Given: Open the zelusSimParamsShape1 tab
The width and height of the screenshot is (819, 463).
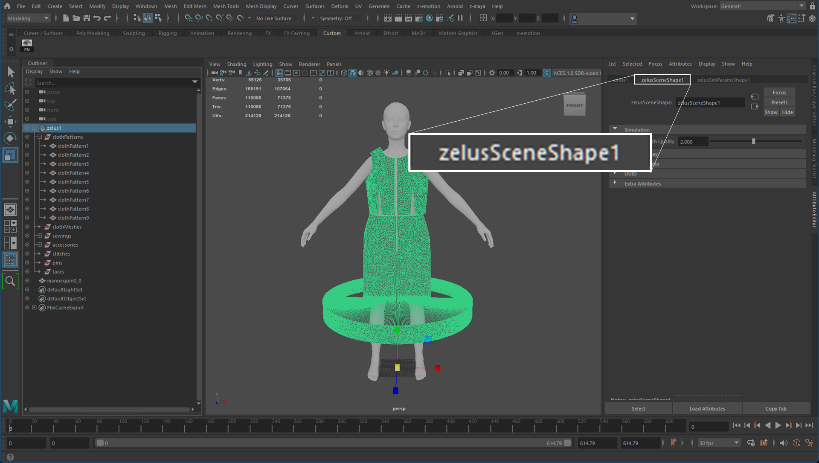Looking at the screenshot, I should [x=723, y=80].
